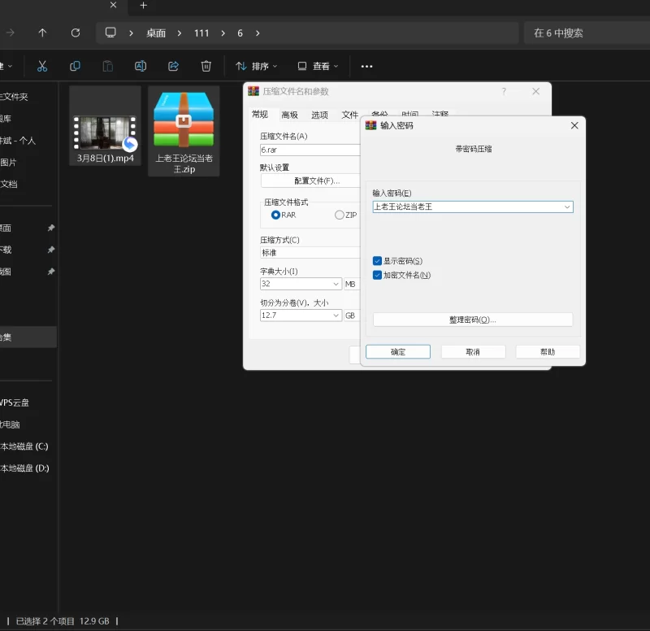Switch to the 选项 tab
The height and width of the screenshot is (631, 650).
(319, 115)
